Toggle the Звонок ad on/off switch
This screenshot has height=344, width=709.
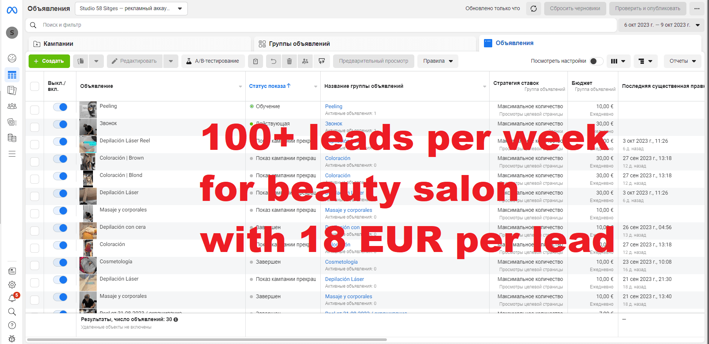[x=60, y=124]
